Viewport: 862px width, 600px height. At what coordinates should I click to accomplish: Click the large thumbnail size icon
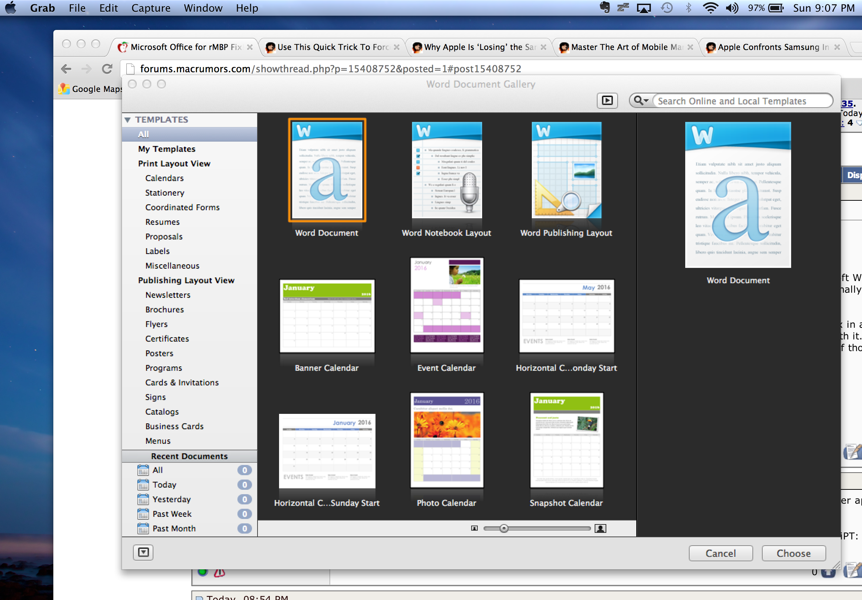(601, 528)
